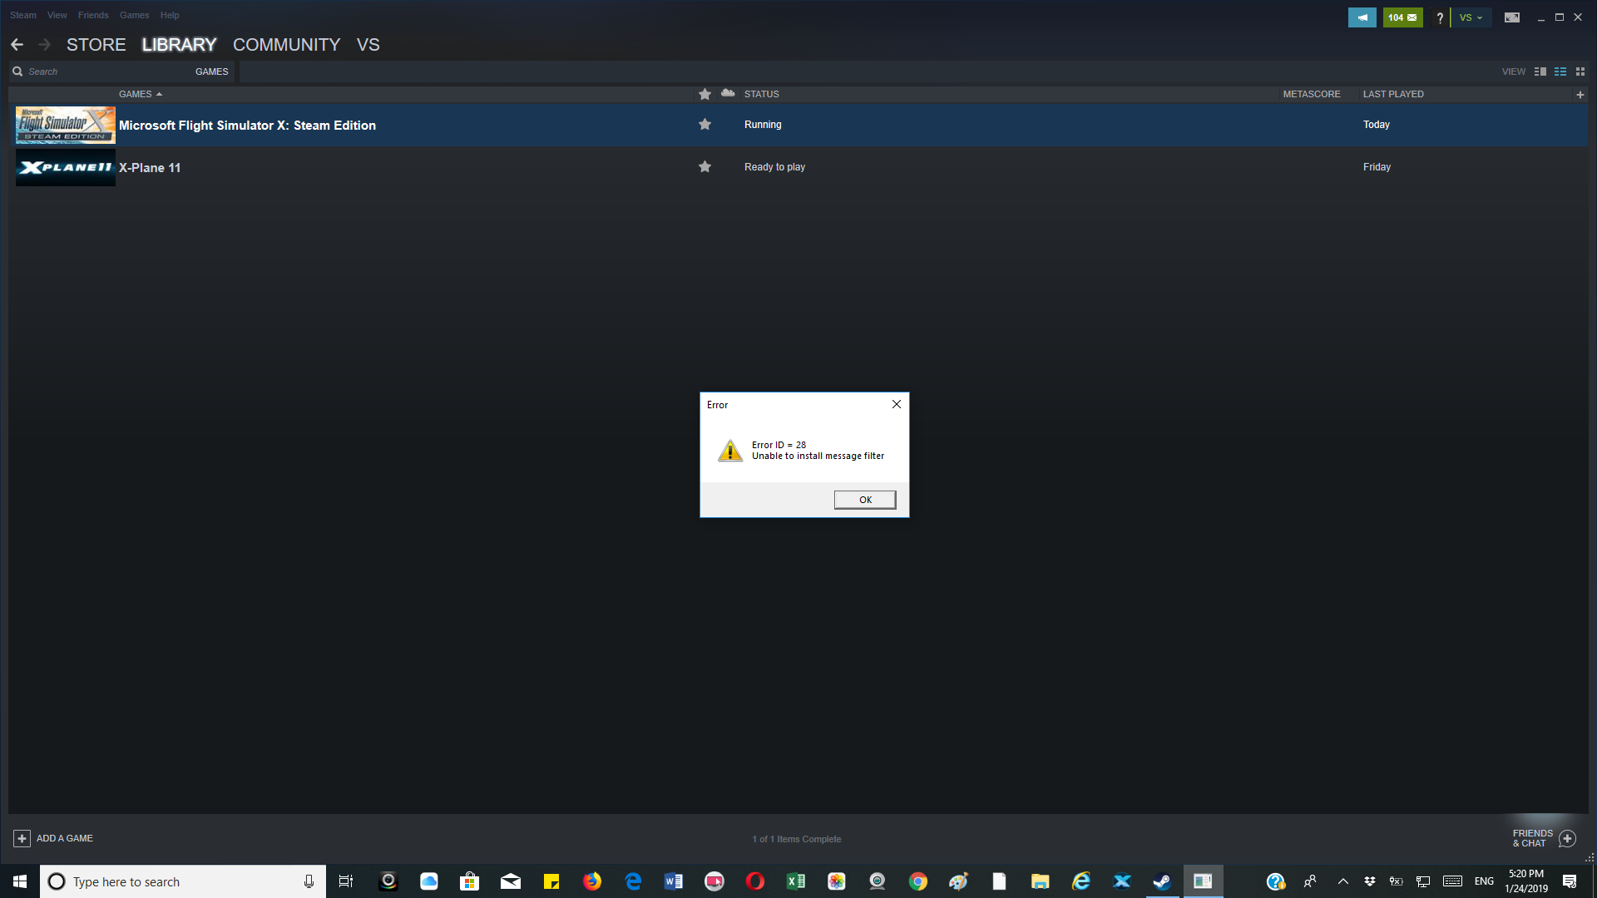Open Google Chrome from taskbar
Viewport: 1597px width, 898px height.
(918, 881)
